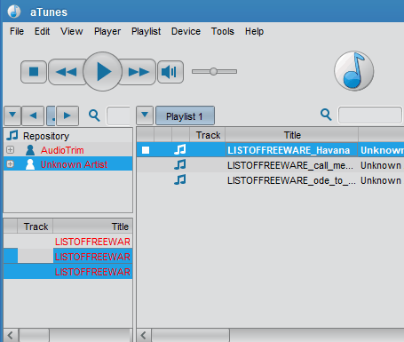Screen dimensions: 404x342
Task: Adjust the volume slider
Action: [214, 71]
